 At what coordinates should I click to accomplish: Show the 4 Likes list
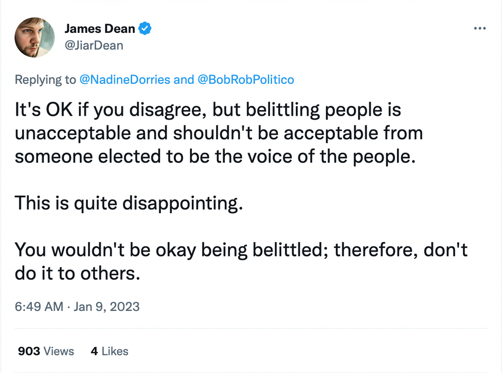(109, 351)
